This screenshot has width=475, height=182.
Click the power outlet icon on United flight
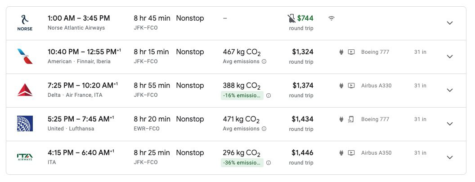(x=342, y=119)
